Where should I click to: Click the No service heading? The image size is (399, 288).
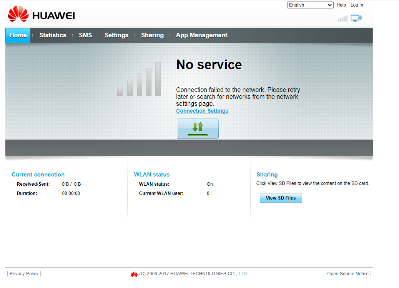pyautogui.click(x=209, y=65)
